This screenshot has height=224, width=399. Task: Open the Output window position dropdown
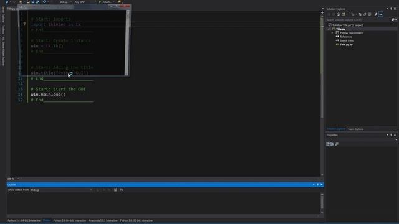point(314,185)
